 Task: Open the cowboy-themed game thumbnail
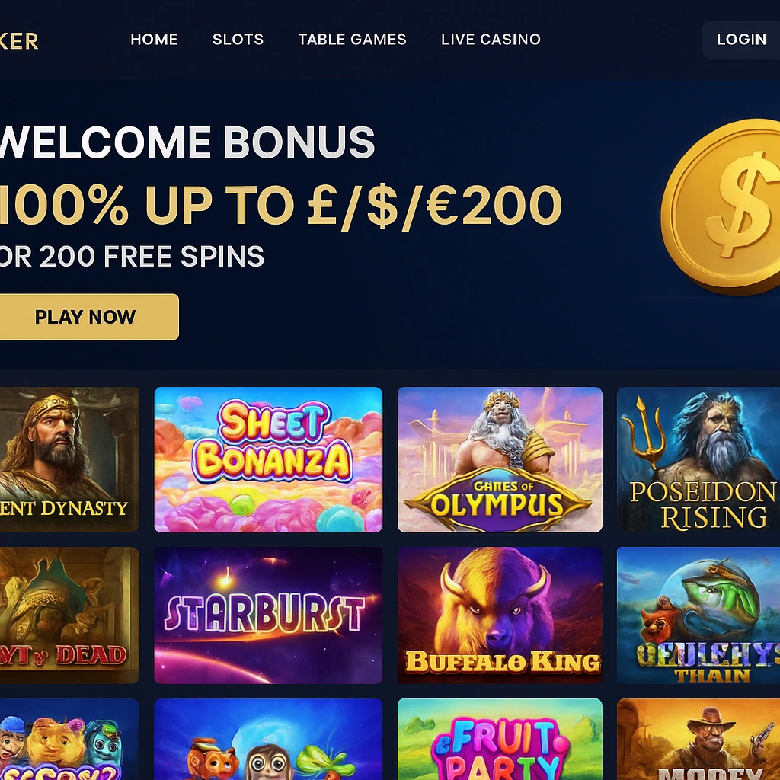point(698,739)
